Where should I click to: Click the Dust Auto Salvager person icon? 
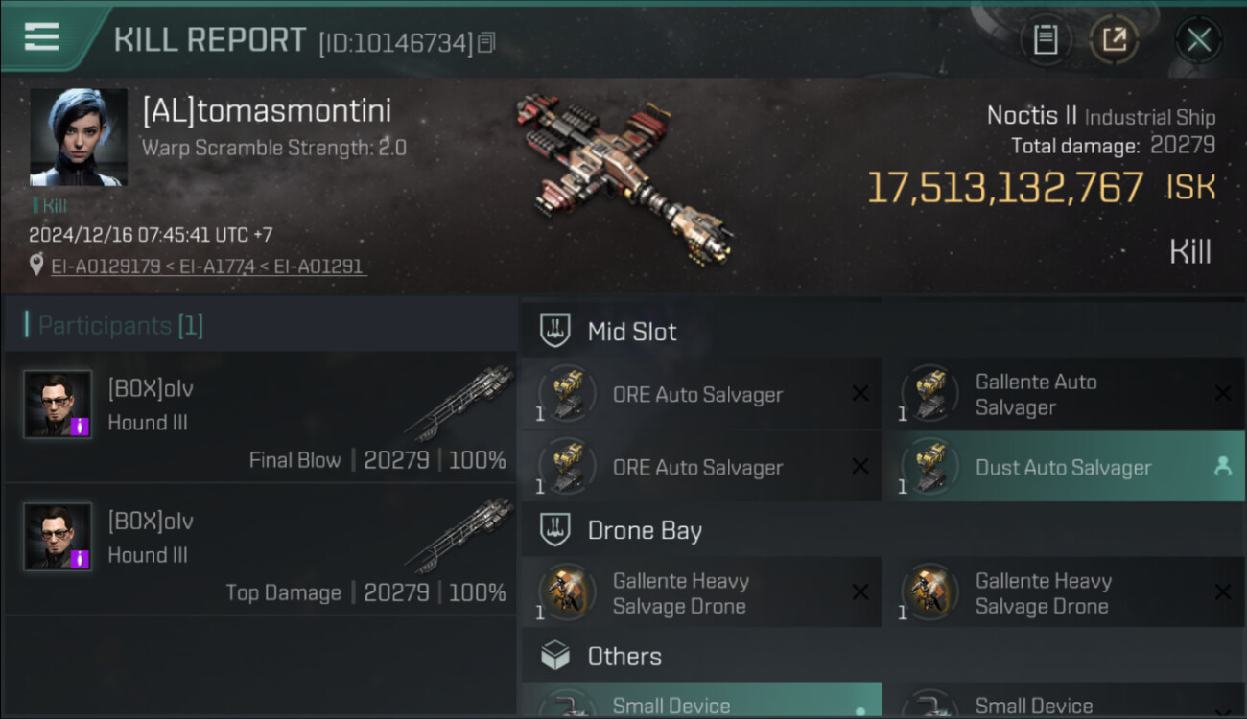point(1222,467)
